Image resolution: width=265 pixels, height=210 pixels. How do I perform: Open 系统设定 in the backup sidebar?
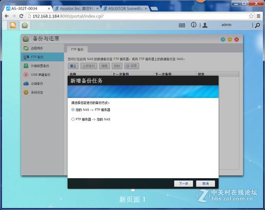tap(42, 92)
